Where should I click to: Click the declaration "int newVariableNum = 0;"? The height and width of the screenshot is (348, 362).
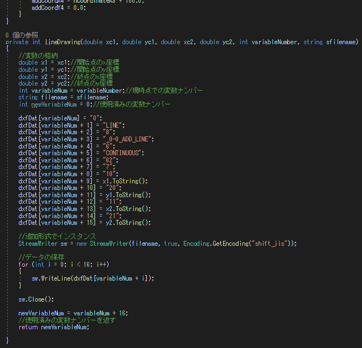tap(55, 104)
